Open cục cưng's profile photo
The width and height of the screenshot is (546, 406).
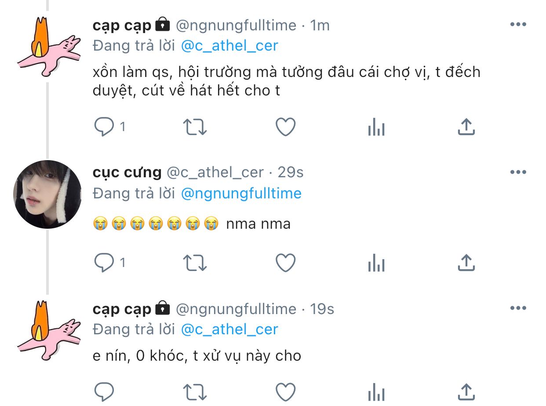(47, 194)
